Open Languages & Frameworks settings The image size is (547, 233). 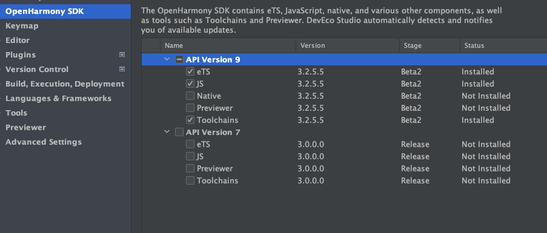pos(58,99)
